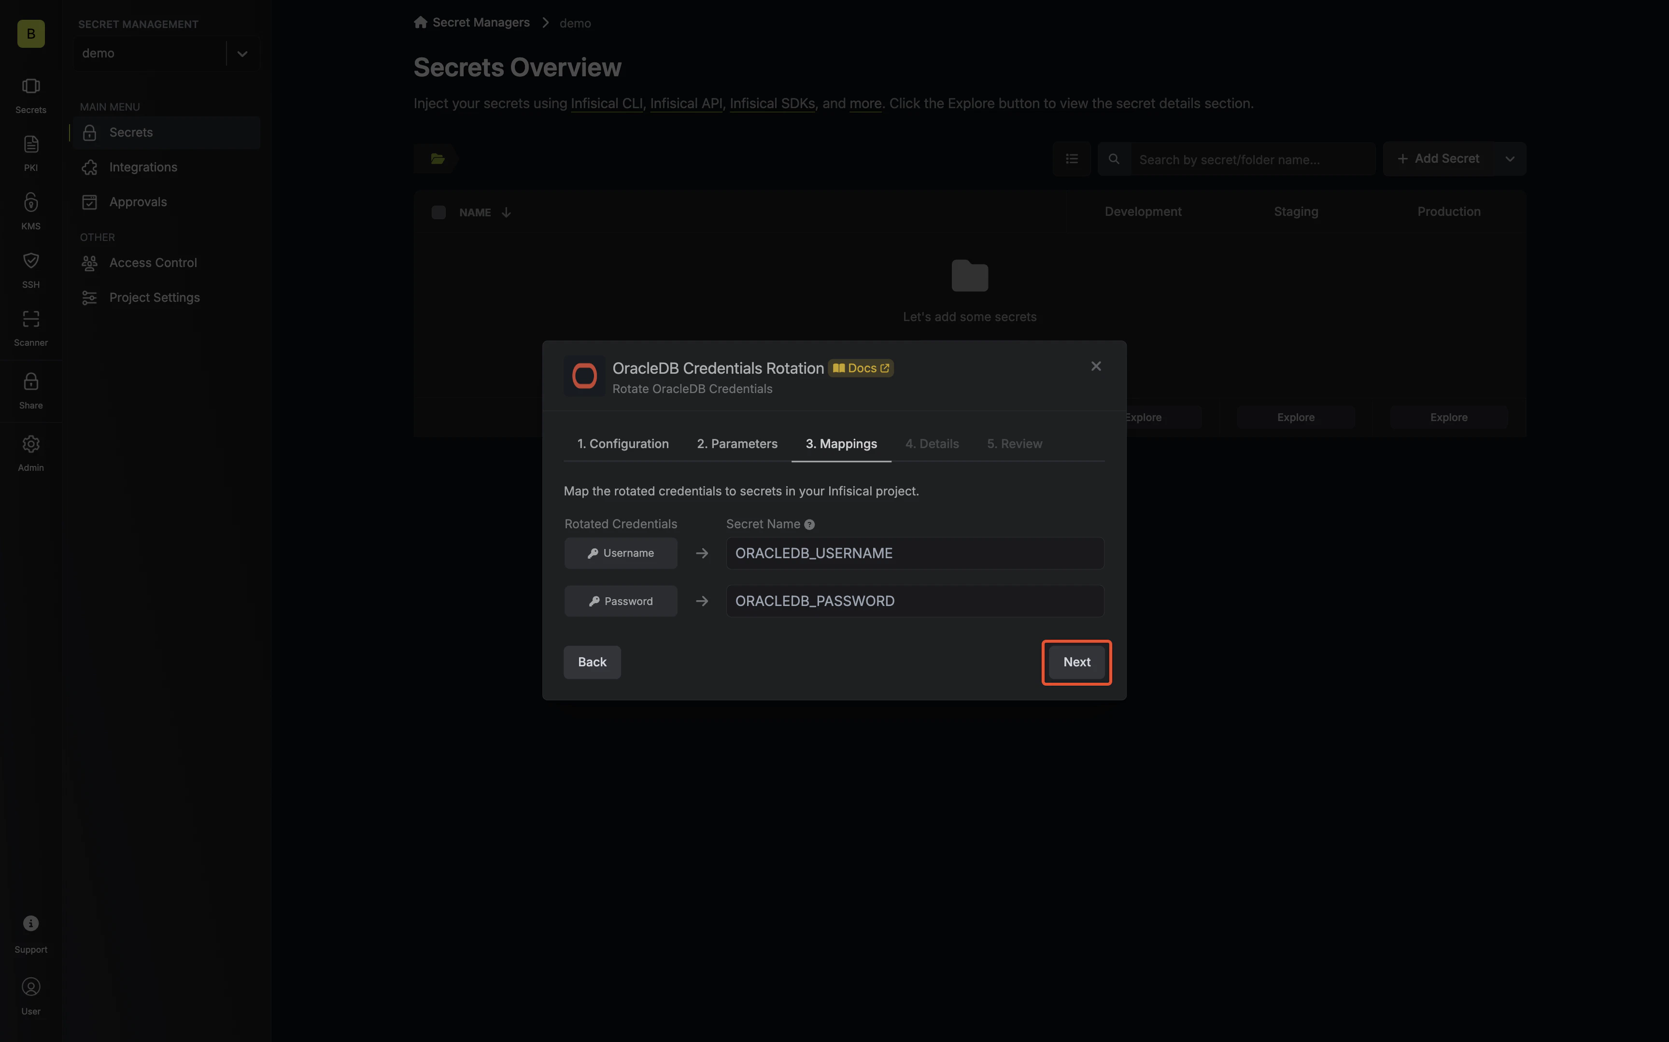The height and width of the screenshot is (1042, 1669).
Task: Open the PKI section icon
Action: pos(31,152)
